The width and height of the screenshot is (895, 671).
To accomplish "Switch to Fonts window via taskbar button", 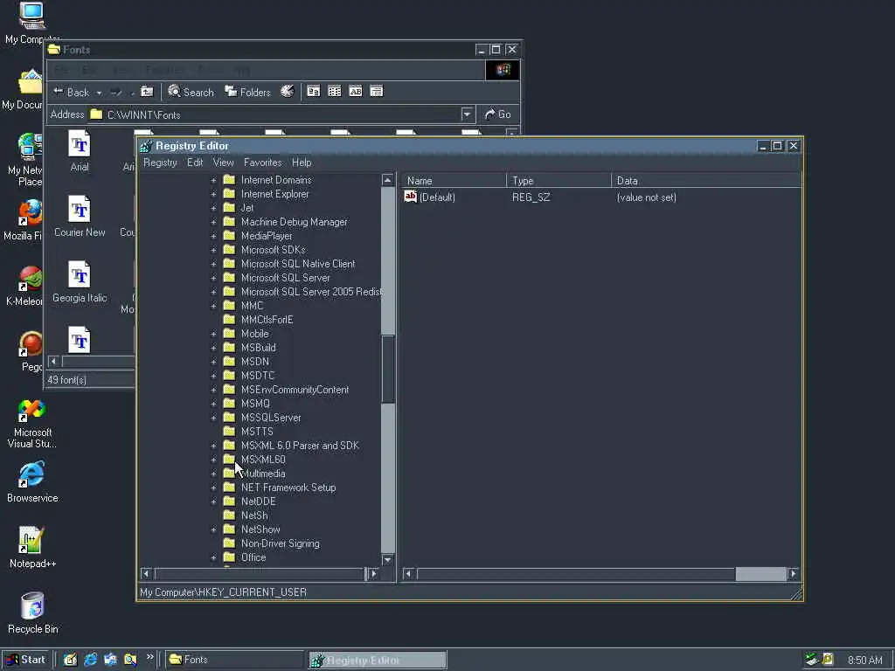I will pos(234,660).
